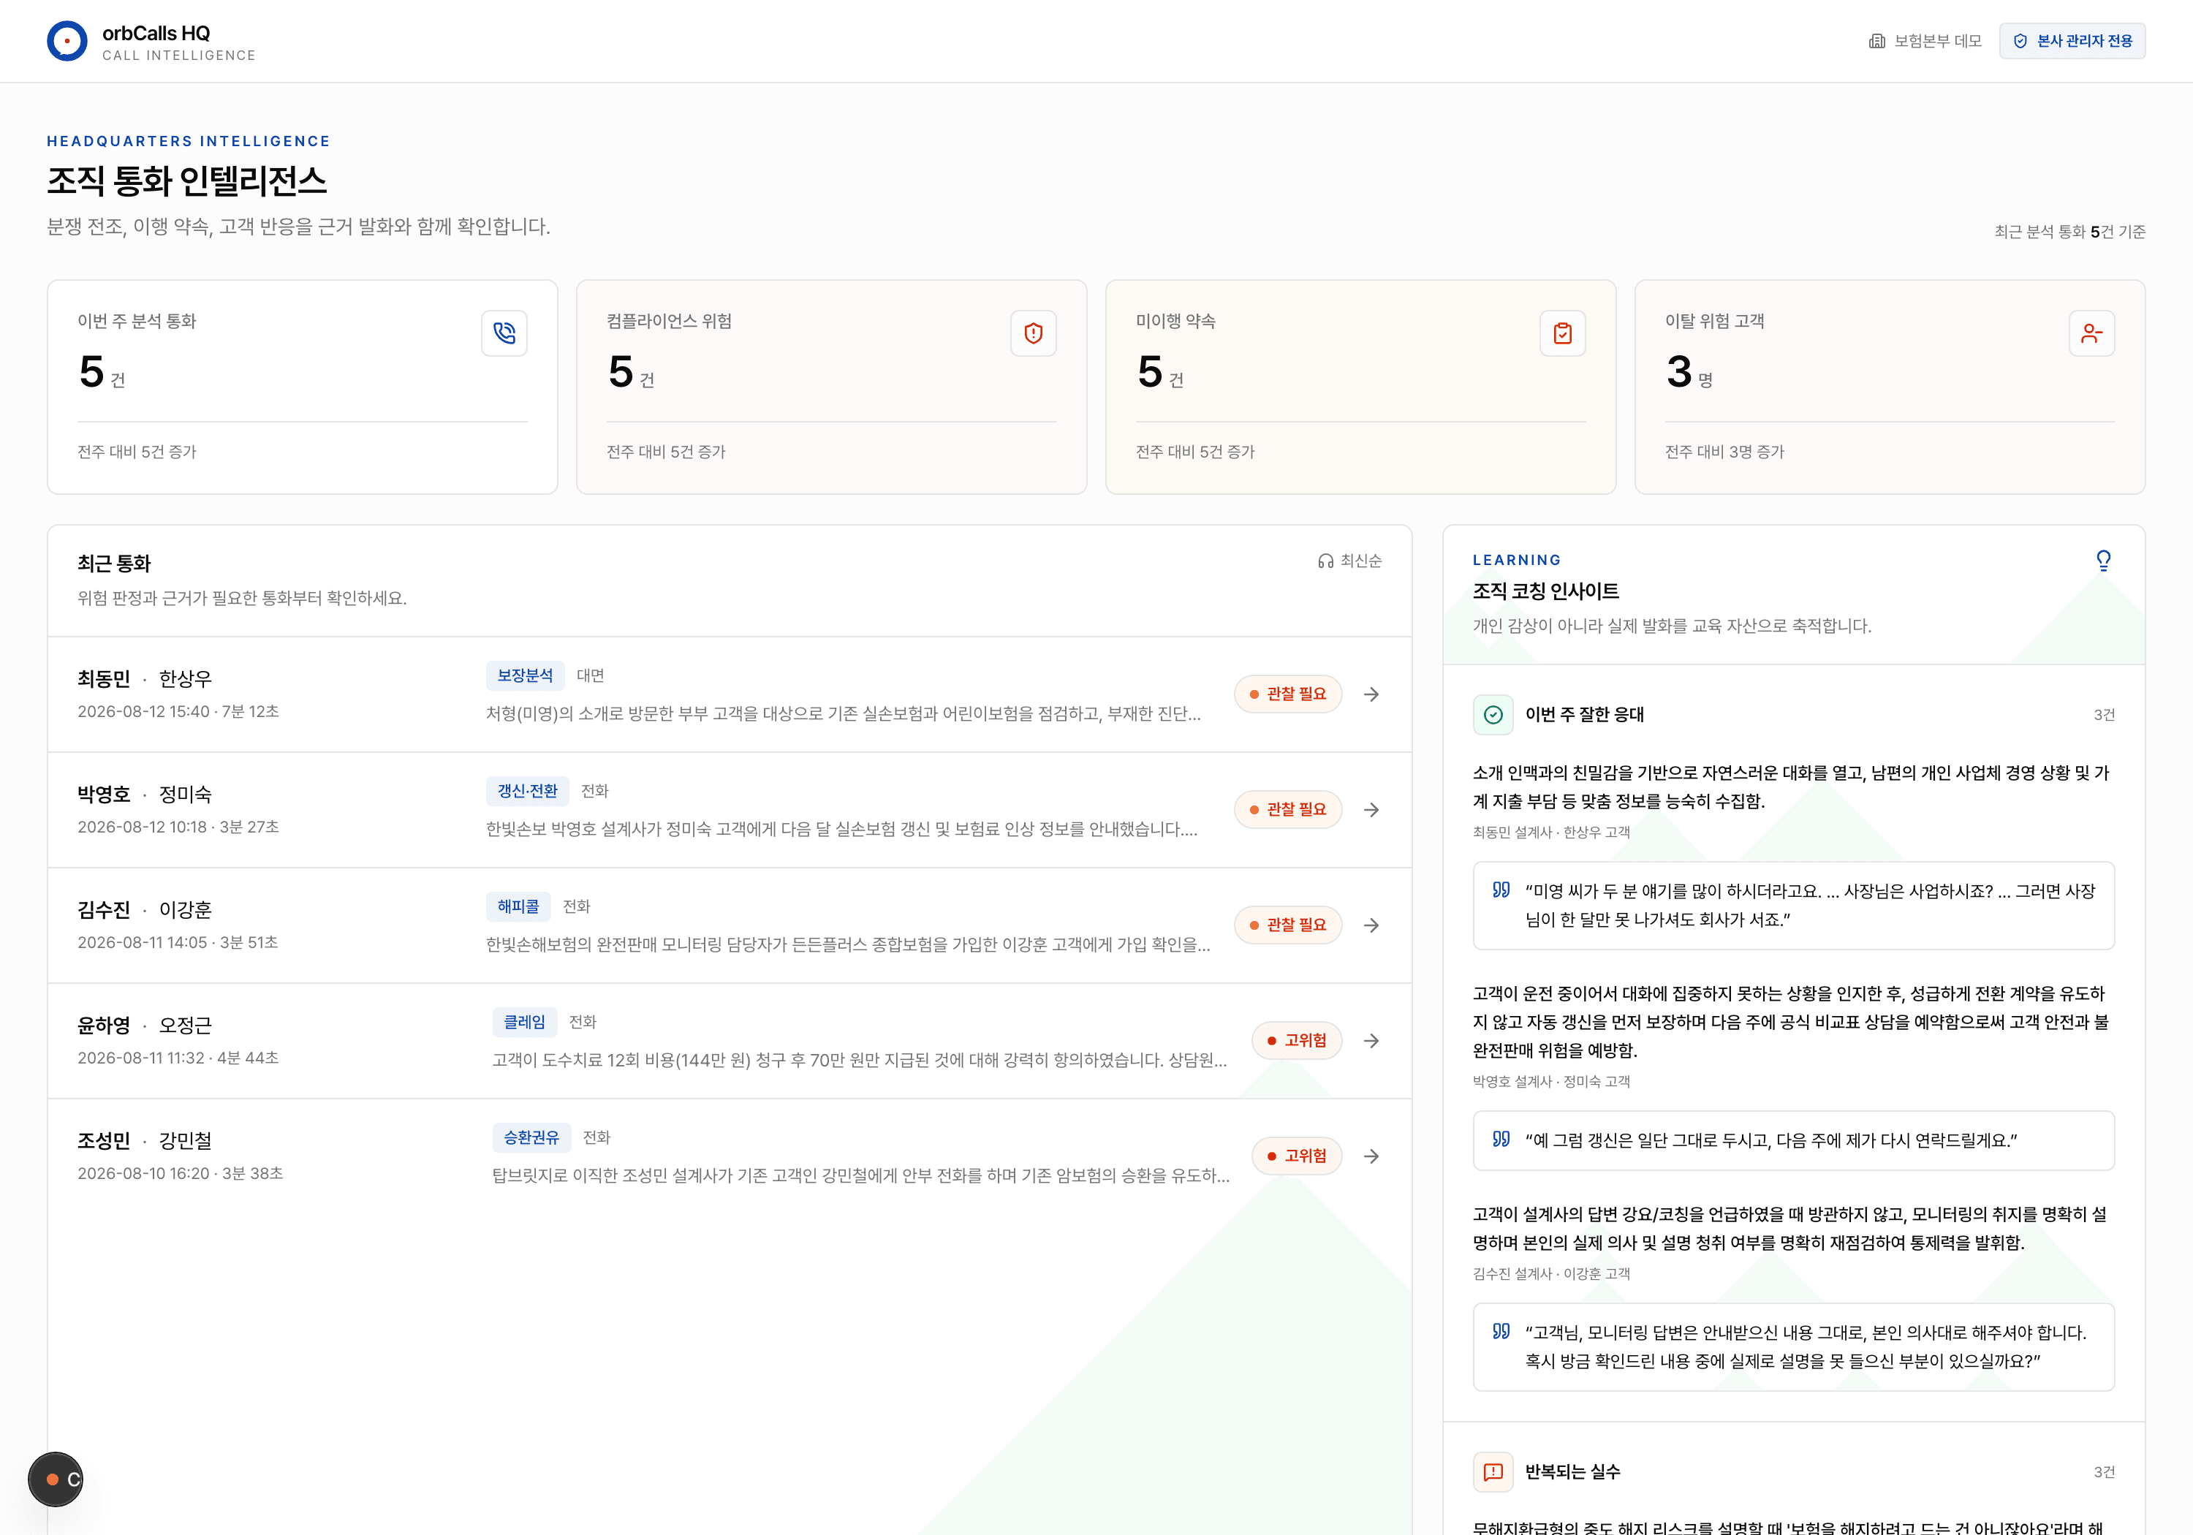The image size is (2193, 1535).
Task: Open the 윤하영 · 오정근 call via arrow
Action: [x=1371, y=1041]
